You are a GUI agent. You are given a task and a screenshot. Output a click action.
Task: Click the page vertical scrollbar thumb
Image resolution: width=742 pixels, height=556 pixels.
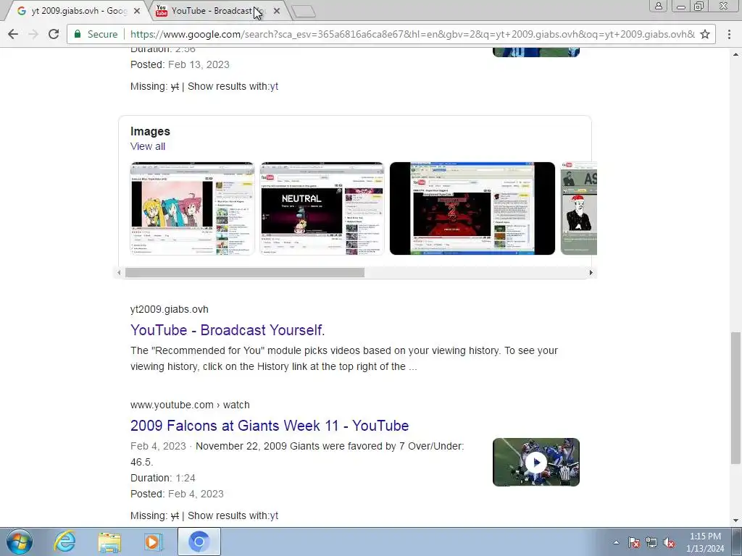click(x=735, y=398)
